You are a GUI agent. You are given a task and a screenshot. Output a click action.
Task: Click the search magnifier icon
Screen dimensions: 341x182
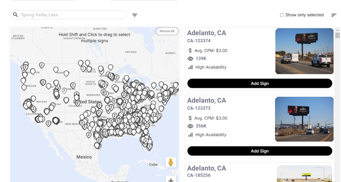(15, 15)
